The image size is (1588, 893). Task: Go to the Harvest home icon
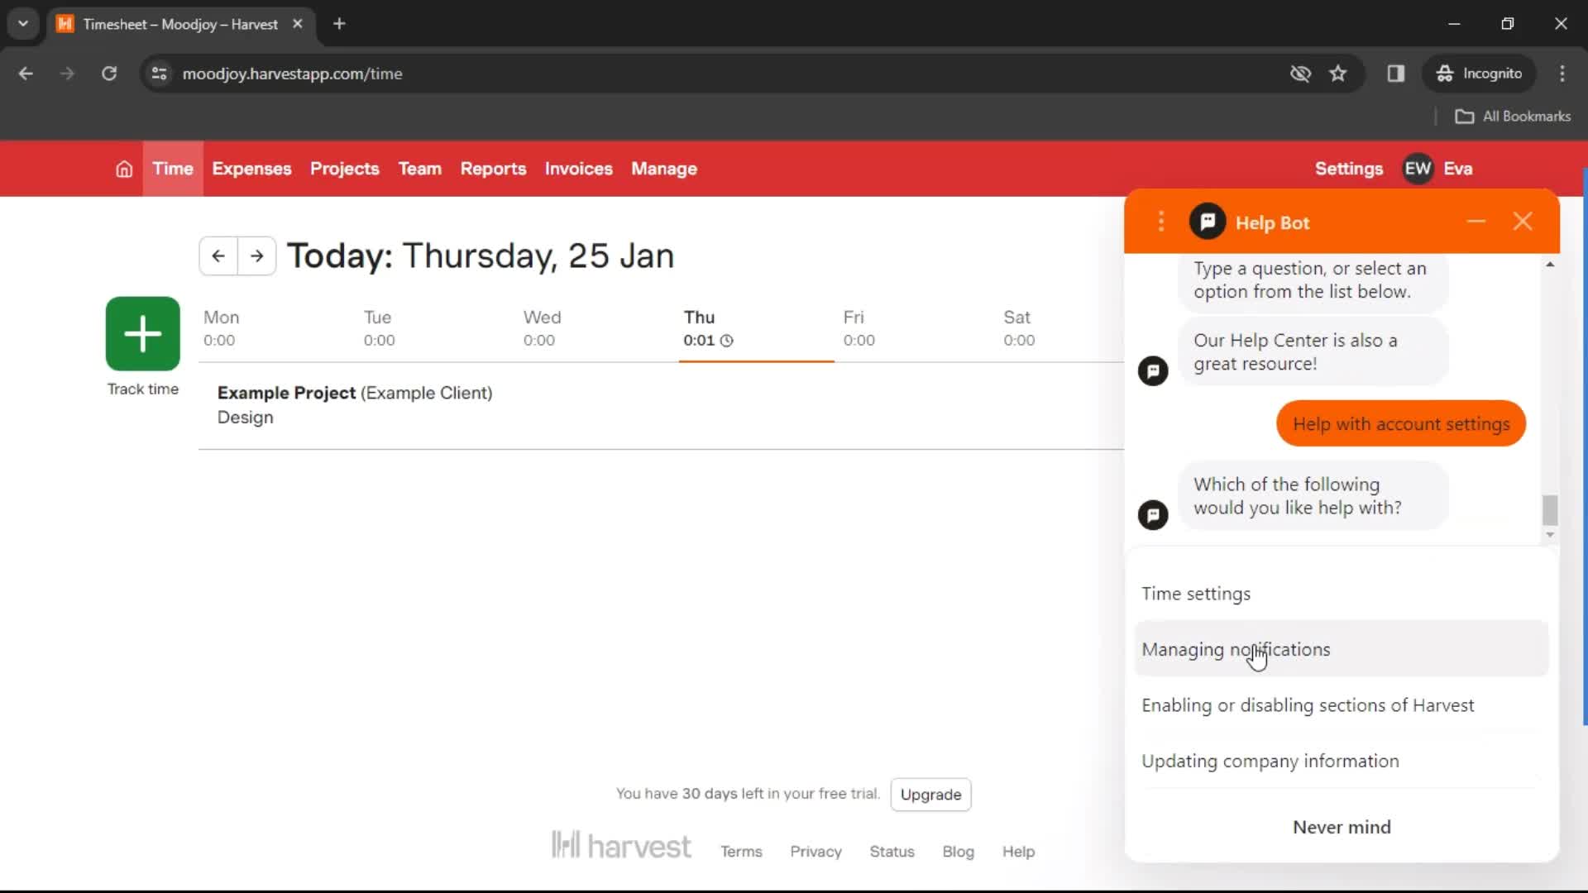point(124,169)
